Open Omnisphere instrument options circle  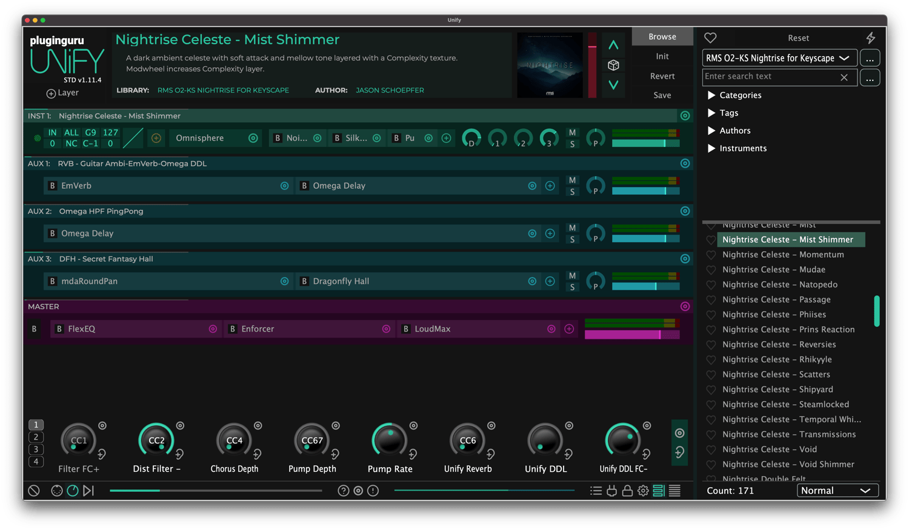pyautogui.click(x=253, y=138)
